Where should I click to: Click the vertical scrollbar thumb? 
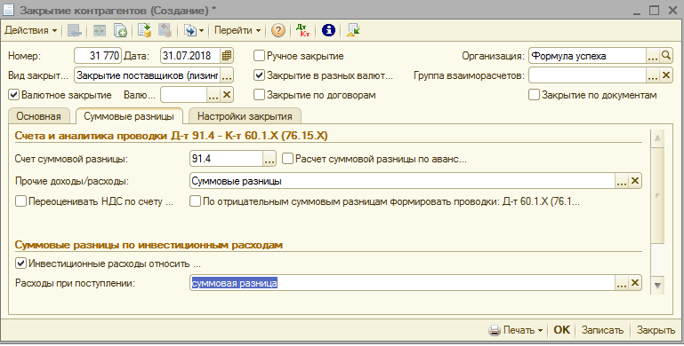tap(657, 195)
